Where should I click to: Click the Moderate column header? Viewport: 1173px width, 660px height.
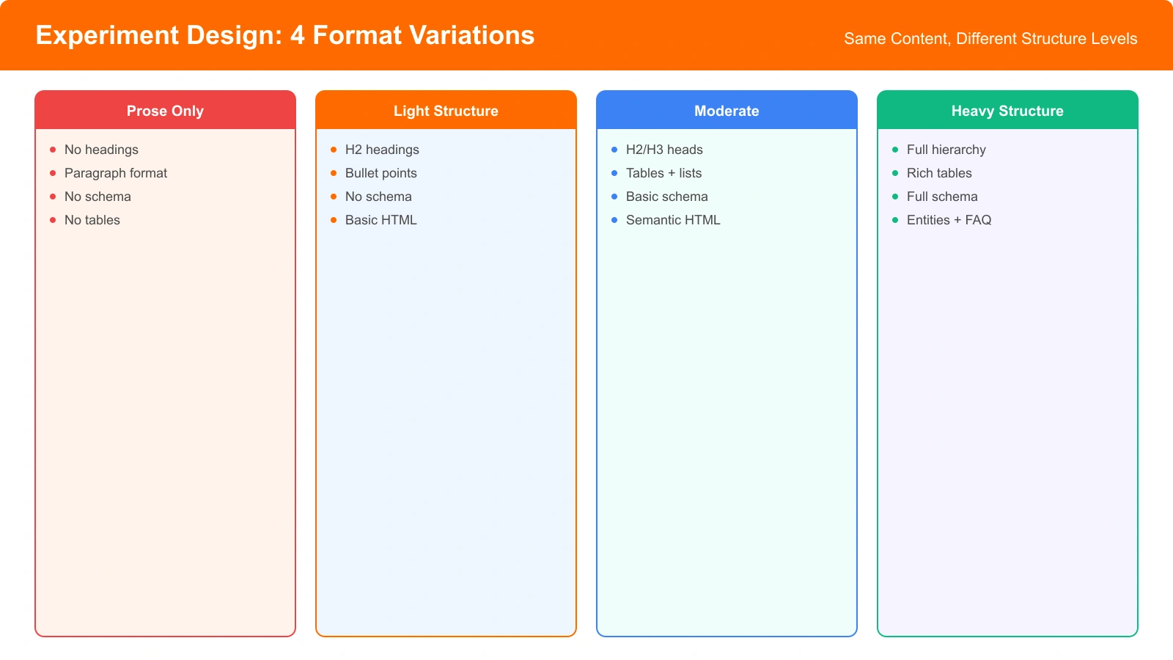(727, 111)
